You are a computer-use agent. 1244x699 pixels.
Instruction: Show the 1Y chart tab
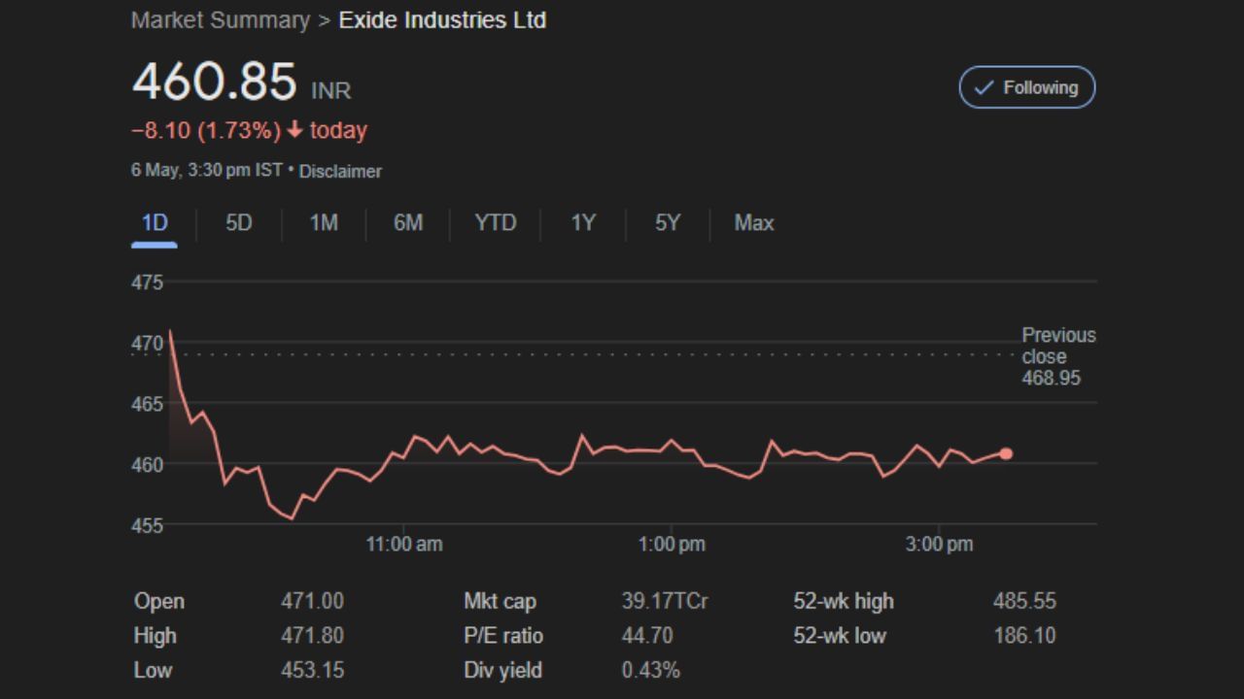point(582,223)
